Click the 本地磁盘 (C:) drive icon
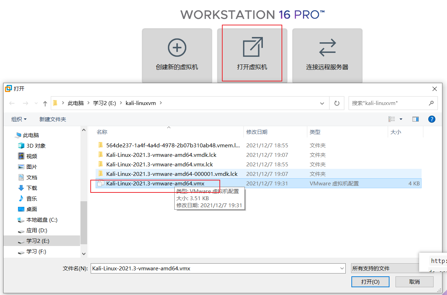Viewport: 447px width, 295px height. point(21,220)
